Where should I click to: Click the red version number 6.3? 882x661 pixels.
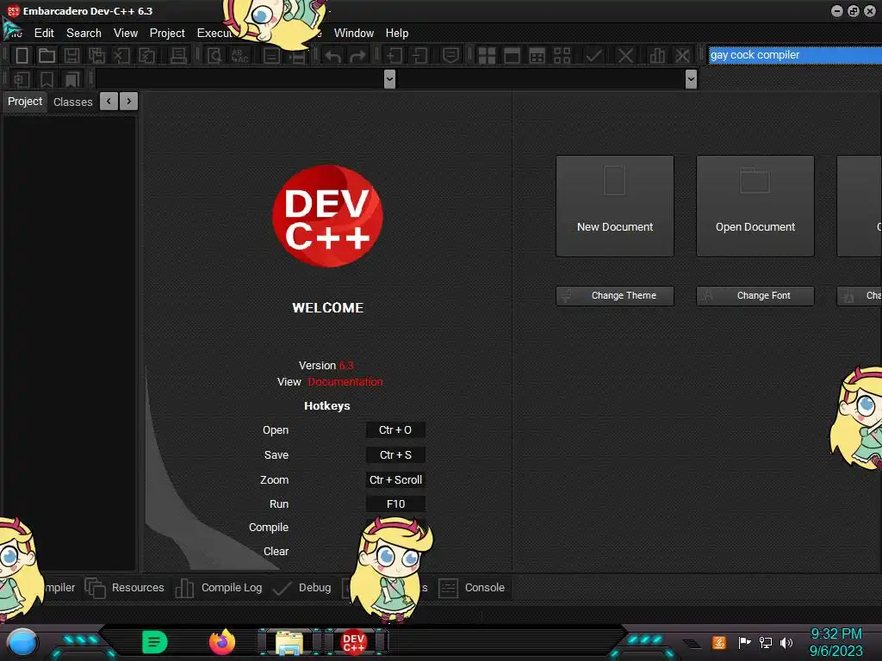click(x=346, y=365)
